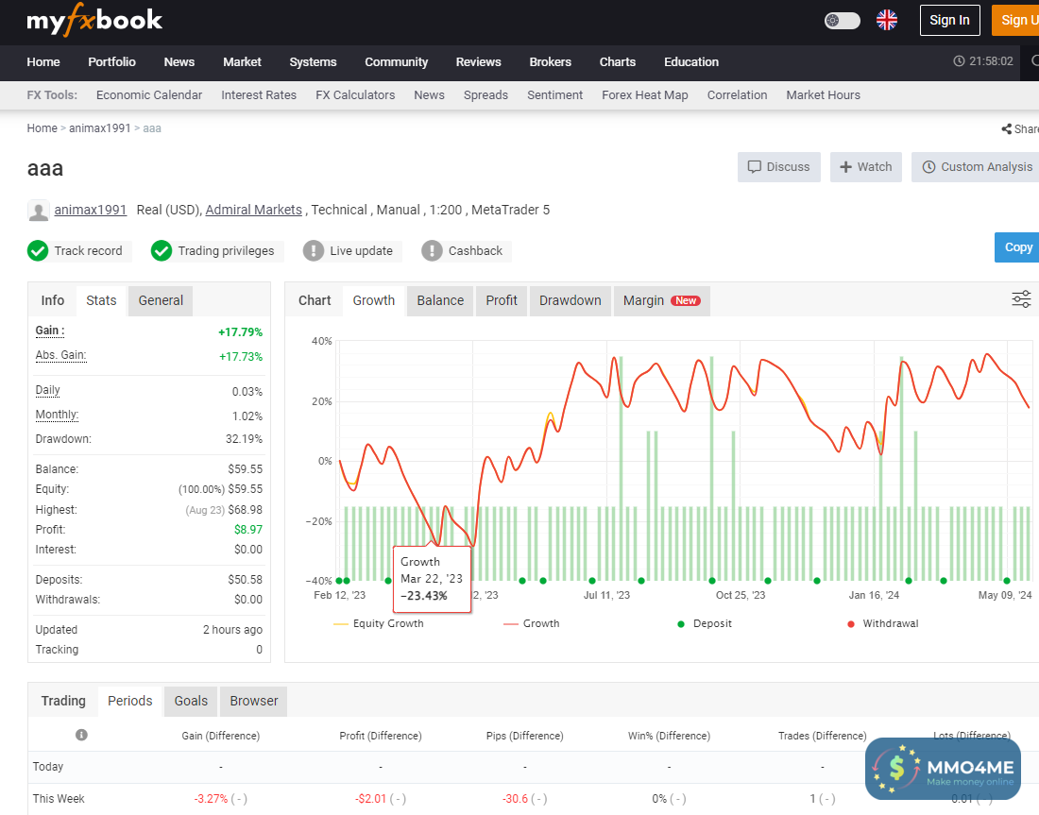The height and width of the screenshot is (815, 1039).
Task: Click the chart settings sliders icon
Action: pos(1021,299)
